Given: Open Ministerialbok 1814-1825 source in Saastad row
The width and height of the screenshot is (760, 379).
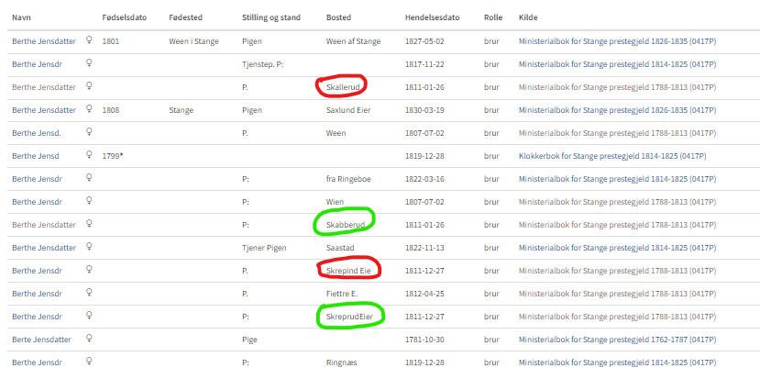Looking at the screenshot, I should click(617, 248).
